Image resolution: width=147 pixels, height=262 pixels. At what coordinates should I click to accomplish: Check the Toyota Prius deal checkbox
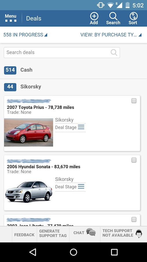pos(134,101)
